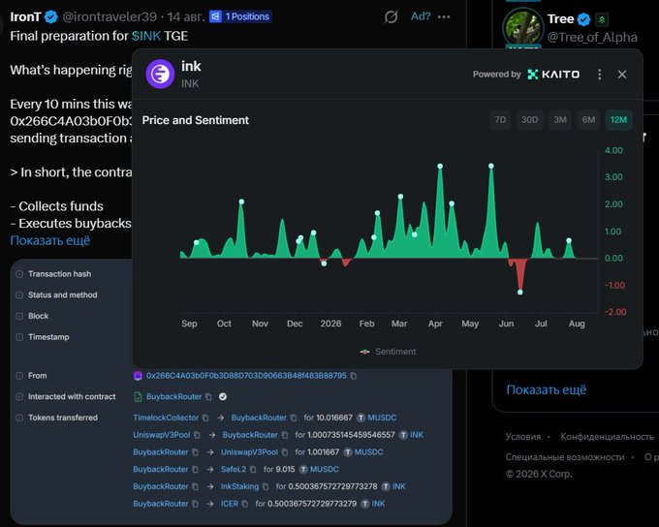Viewport: 659px width, 527px height.
Task: Open the ink token logo in the popup
Action: [160, 74]
